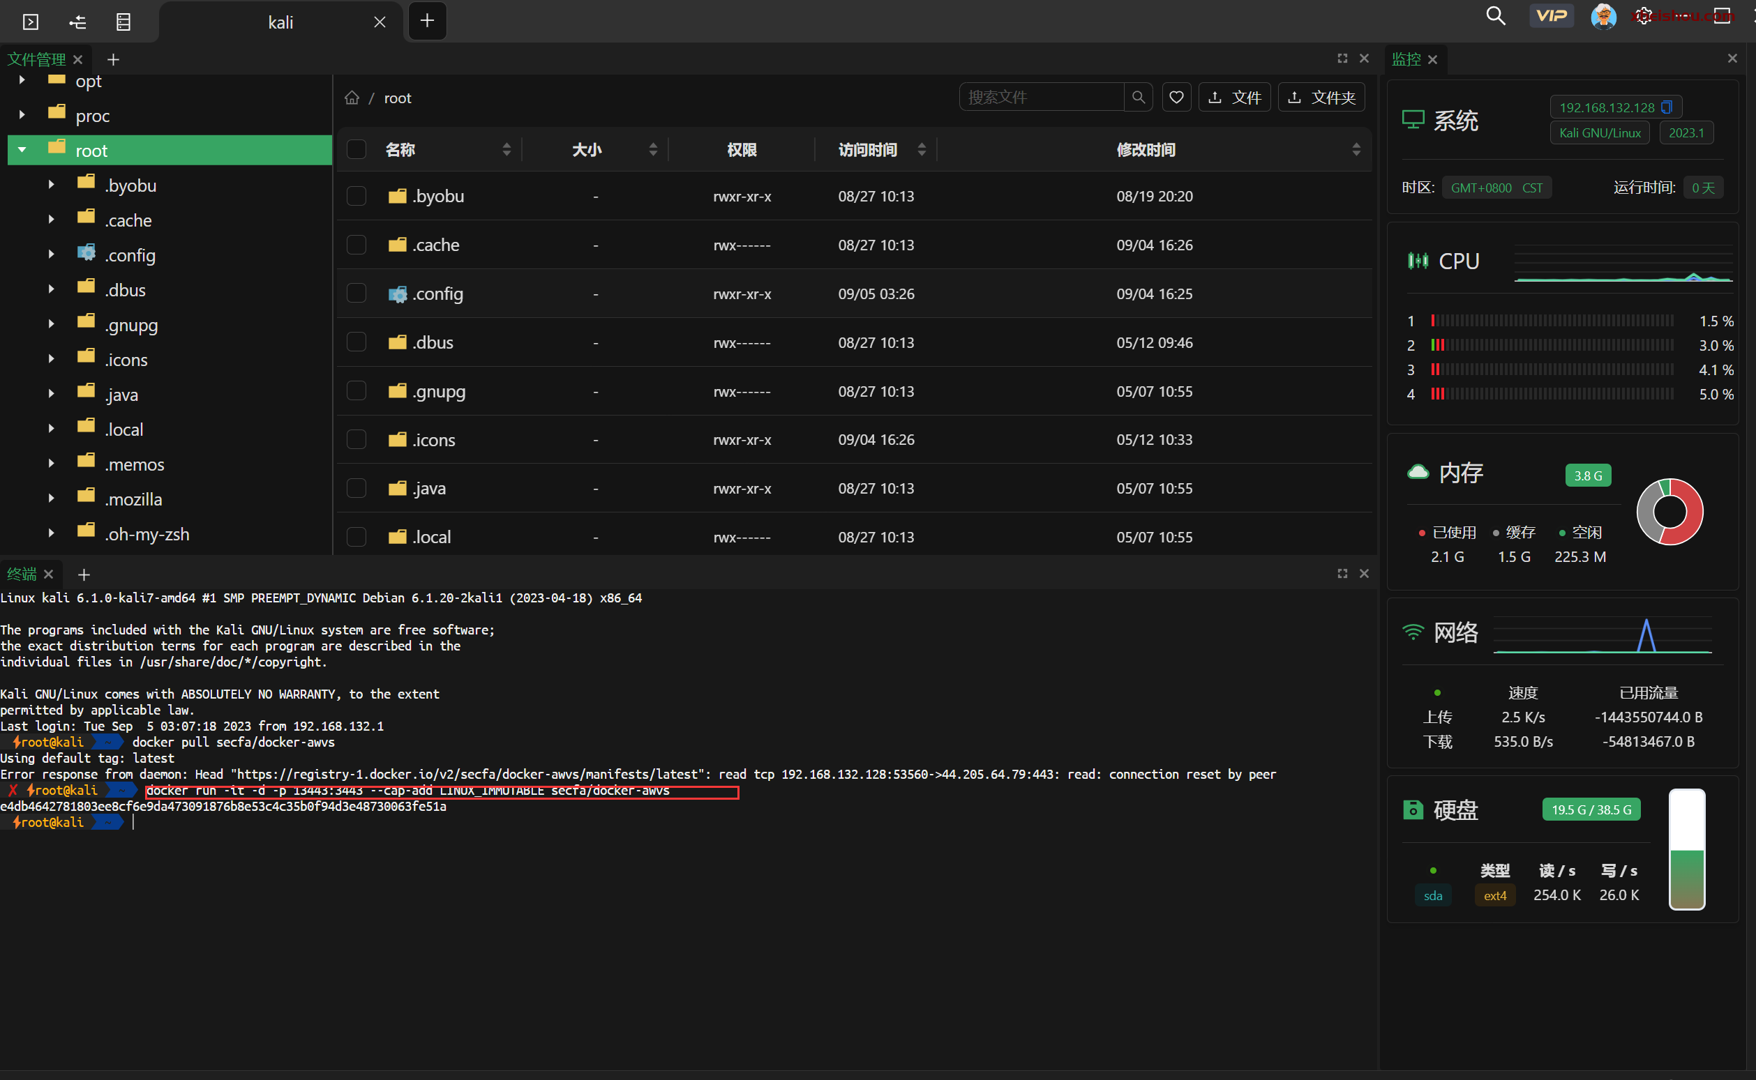Maximize the file manager panel

pyautogui.click(x=1342, y=59)
